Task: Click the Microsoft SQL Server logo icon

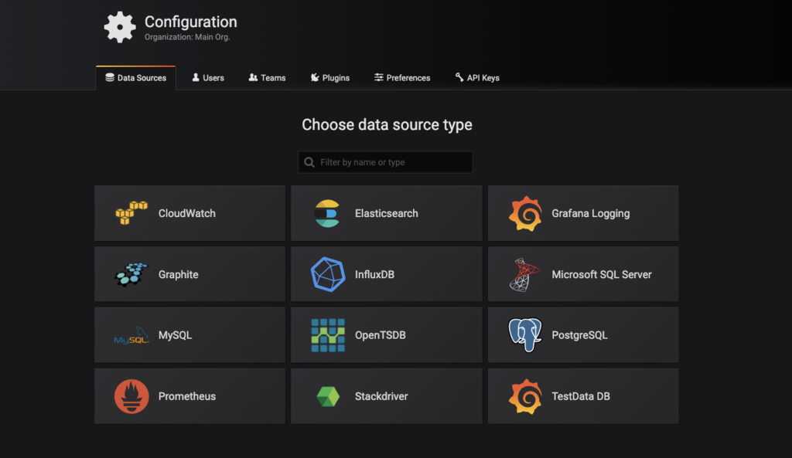Action: [x=524, y=274]
